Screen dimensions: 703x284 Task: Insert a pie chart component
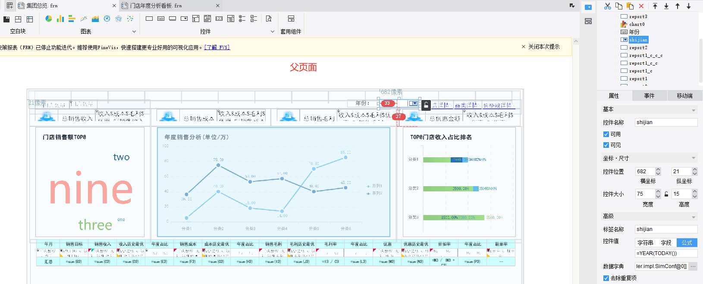coord(49,19)
